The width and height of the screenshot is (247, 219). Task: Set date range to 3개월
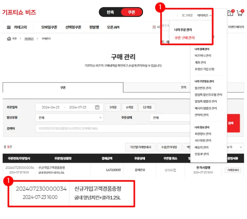(113, 107)
